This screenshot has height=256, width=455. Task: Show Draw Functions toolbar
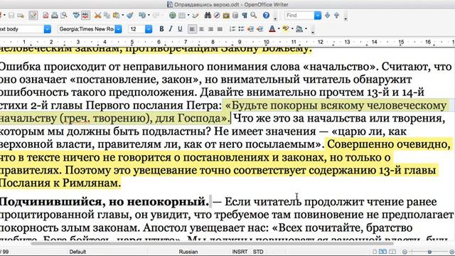click(x=196, y=16)
